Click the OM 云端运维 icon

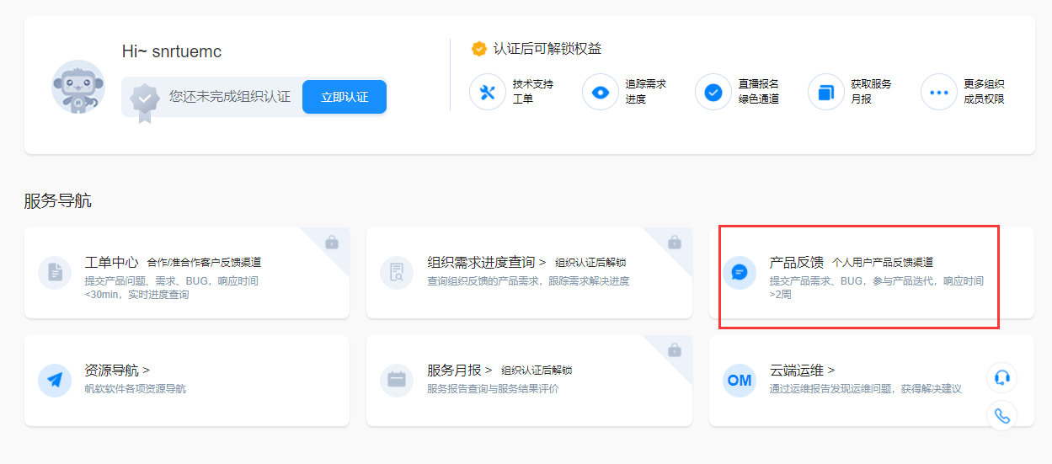tap(740, 380)
